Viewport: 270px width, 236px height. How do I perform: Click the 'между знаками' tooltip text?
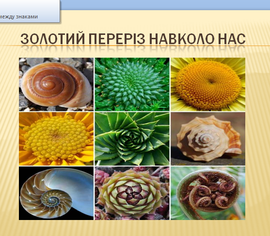[x=18, y=16]
